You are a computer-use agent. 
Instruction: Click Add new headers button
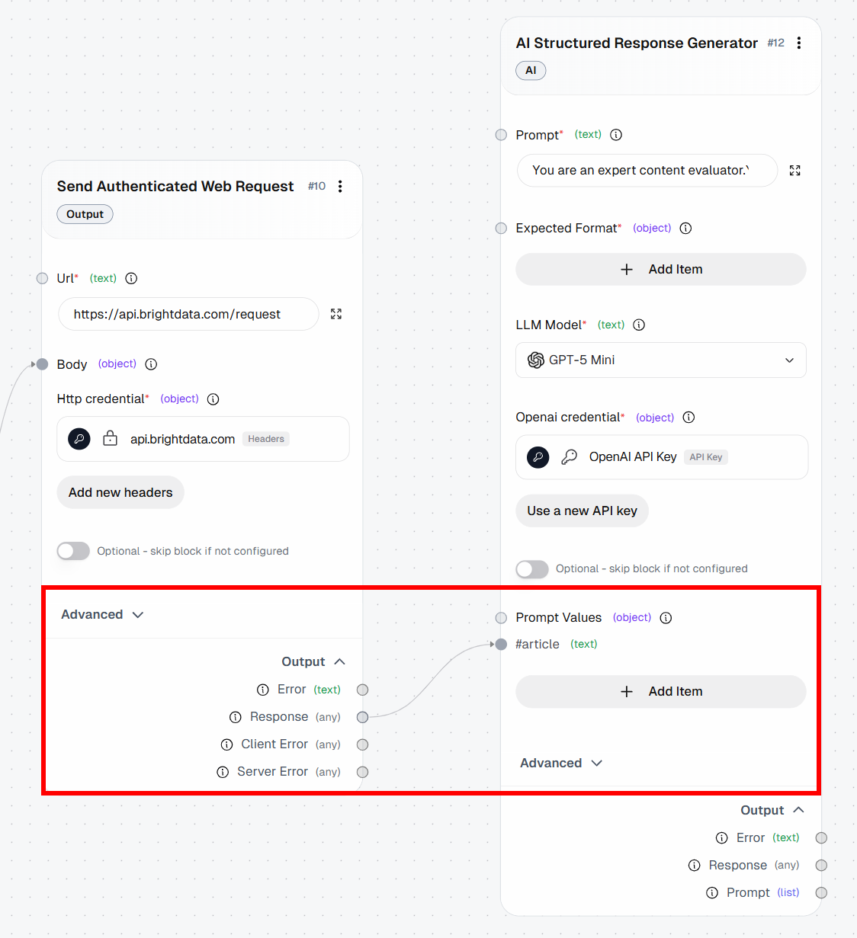pyautogui.click(x=120, y=493)
